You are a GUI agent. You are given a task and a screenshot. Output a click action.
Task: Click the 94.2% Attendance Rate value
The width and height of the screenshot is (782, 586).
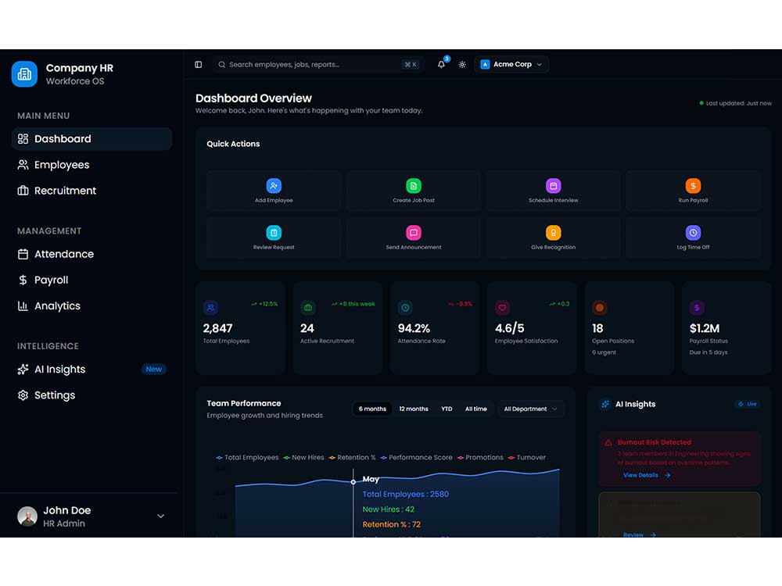tap(414, 328)
